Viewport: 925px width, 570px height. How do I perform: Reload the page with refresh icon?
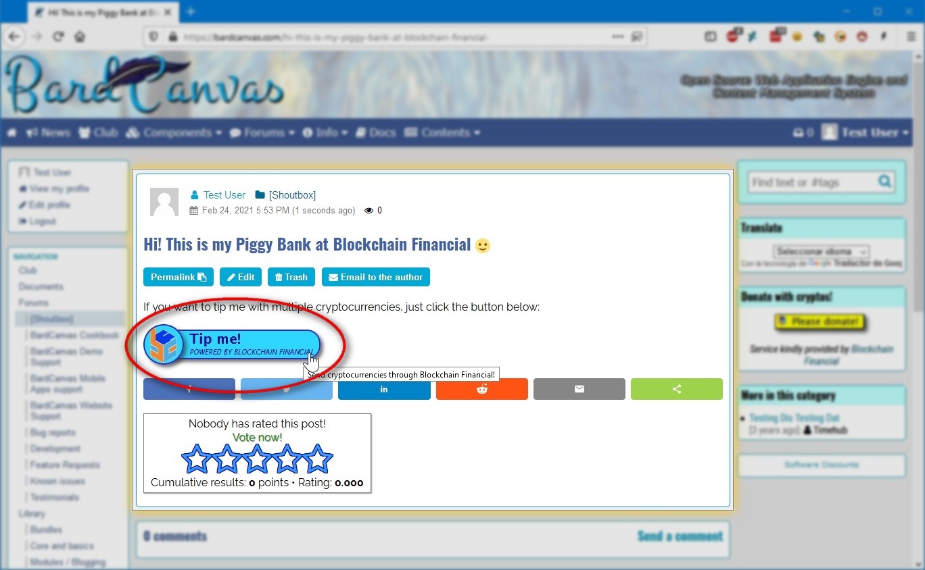coord(58,36)
